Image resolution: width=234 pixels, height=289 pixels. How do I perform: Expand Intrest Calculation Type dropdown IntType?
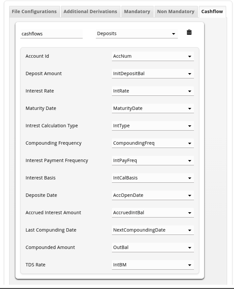tap(153, 126)
